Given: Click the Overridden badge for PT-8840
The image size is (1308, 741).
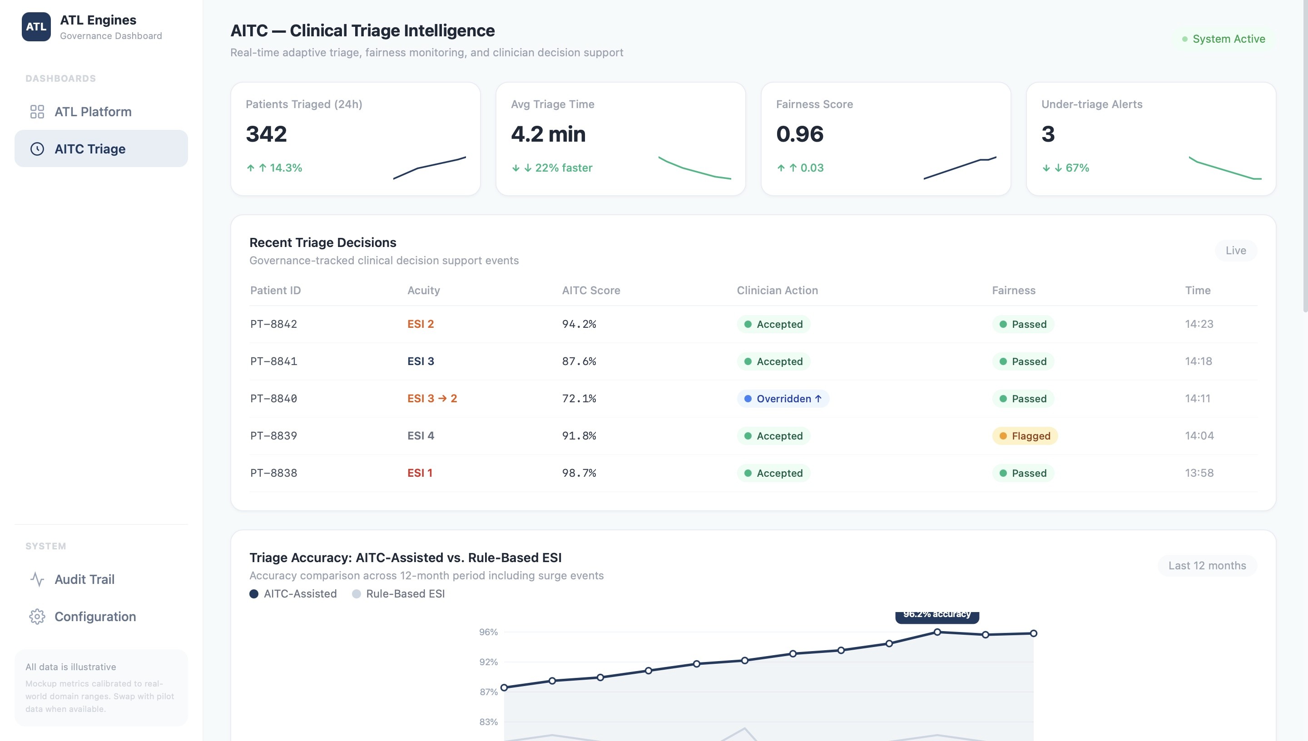Looking at the screenshot, I should (783, 399).
